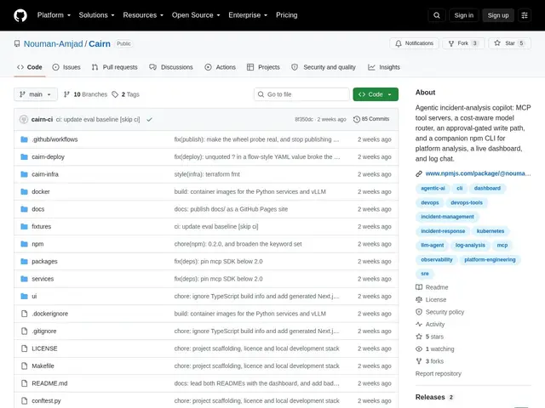Image resolution: width=545 pixels, height=408 pixels.
Task: Select the incident-management topic tag
Action: click(447, 217)
